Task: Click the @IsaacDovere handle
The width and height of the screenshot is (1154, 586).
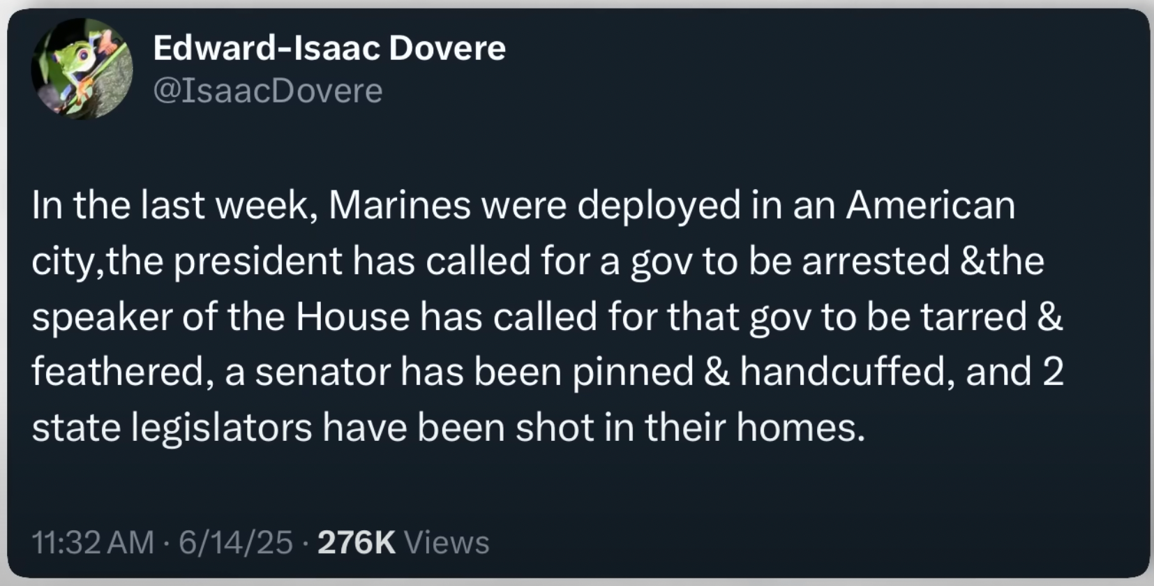Action: (x=267, y=91)
